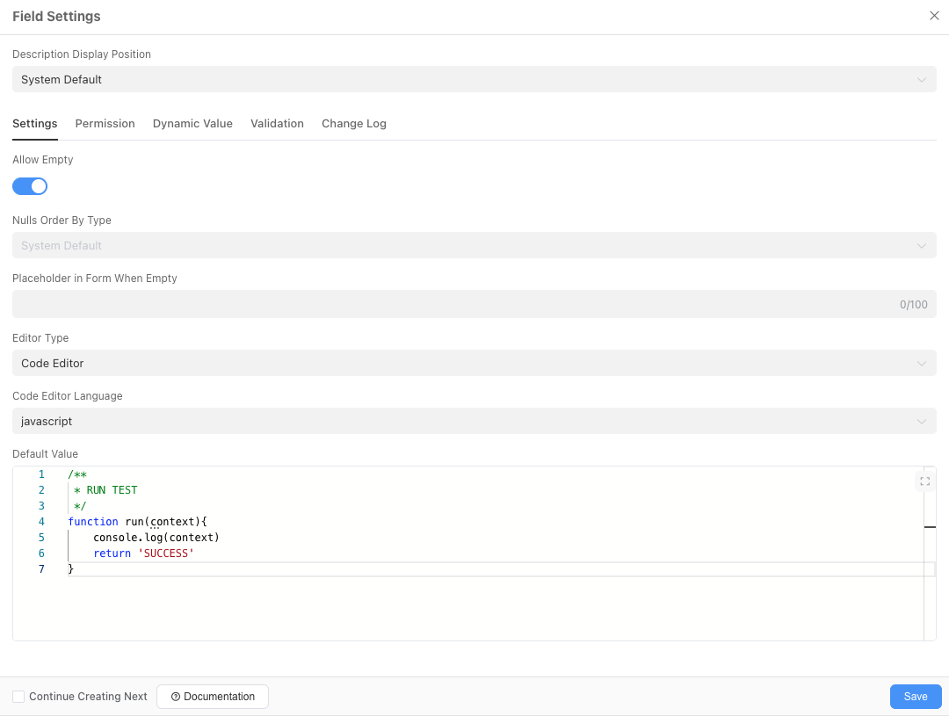The image size is (949, 716).
Task: Open the Description Display Position dropdown
Action: pyautogui.click(x=474, y=79)
